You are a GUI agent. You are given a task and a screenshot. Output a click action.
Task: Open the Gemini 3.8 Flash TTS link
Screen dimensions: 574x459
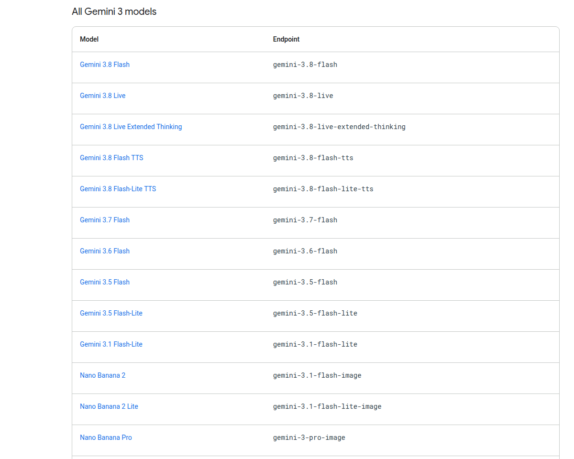point(111,158)
